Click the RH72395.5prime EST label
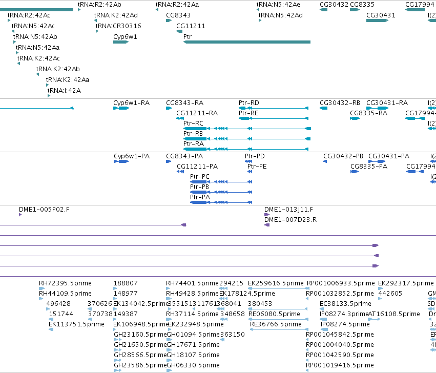 tap(65, 283)
